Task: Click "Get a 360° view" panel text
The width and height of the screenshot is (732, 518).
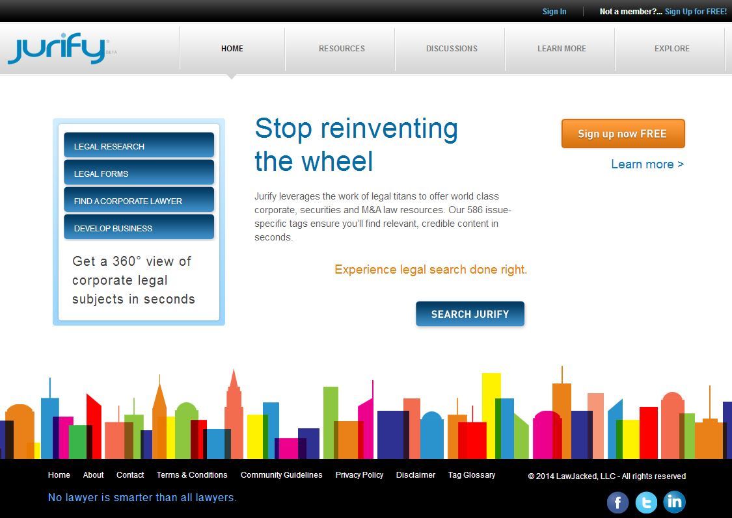Action: [x=133, y=280]
